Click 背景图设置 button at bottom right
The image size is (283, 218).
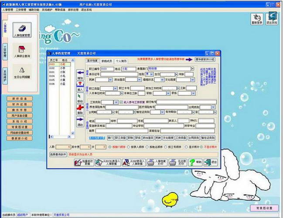click(264, 208)
